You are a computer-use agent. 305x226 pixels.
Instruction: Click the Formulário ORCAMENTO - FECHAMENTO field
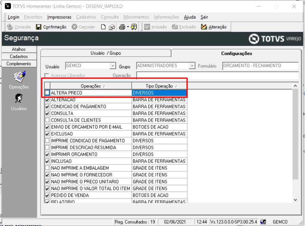[260, 66]
